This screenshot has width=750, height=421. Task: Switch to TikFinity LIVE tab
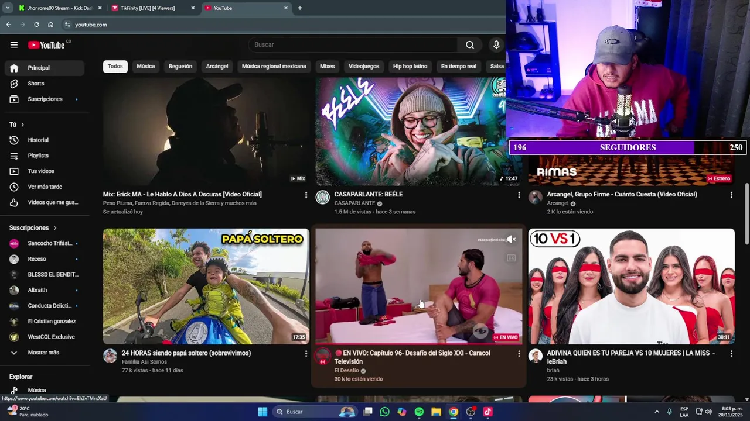(x=152, y=8)
